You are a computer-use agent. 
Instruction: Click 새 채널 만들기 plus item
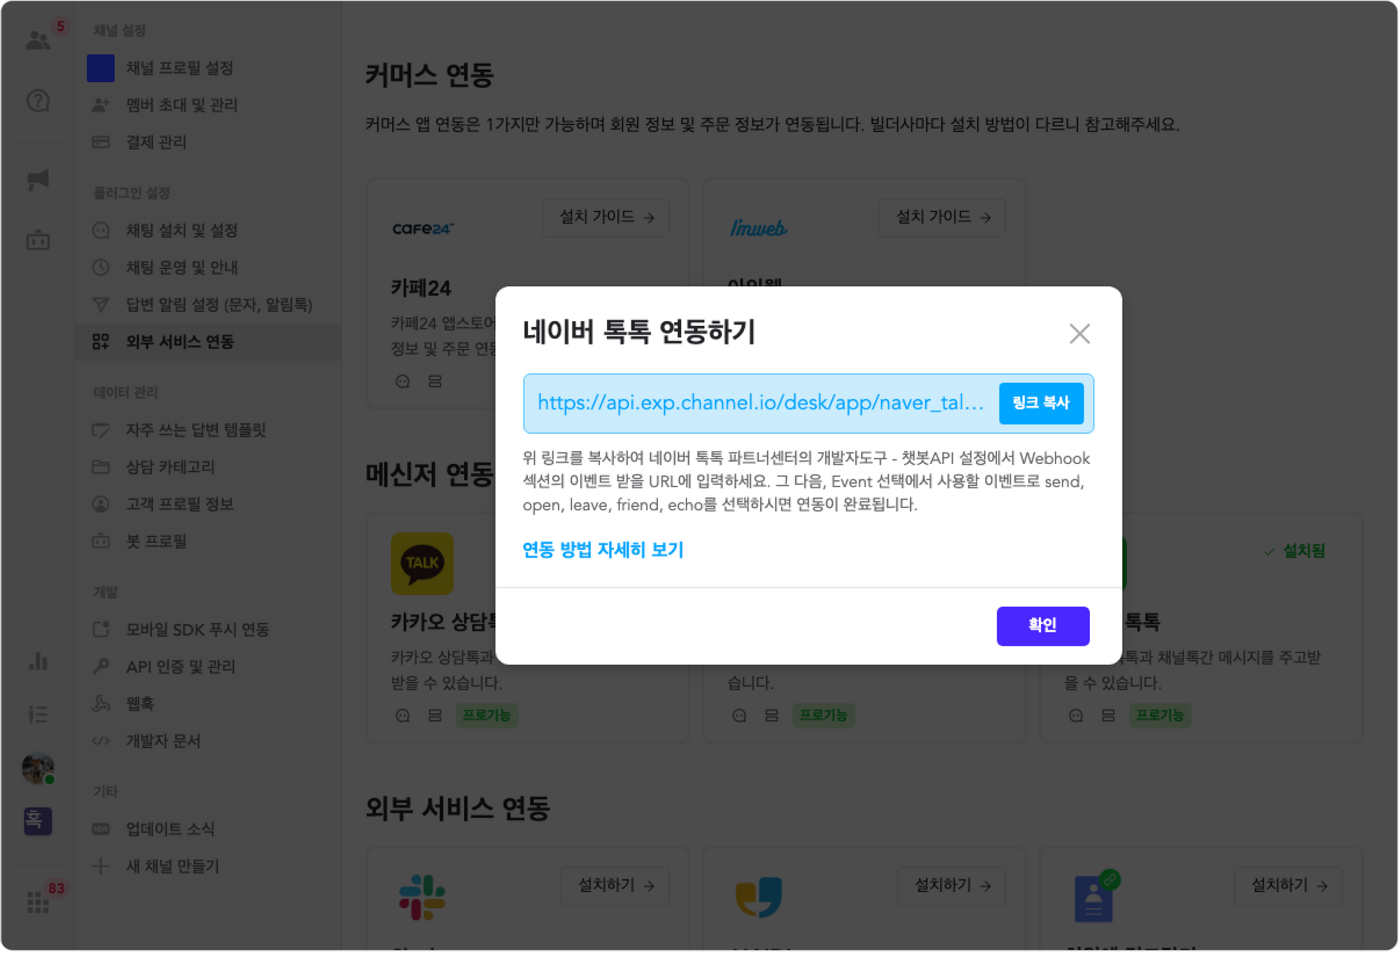pyautogui.click(x=172, y=866)
